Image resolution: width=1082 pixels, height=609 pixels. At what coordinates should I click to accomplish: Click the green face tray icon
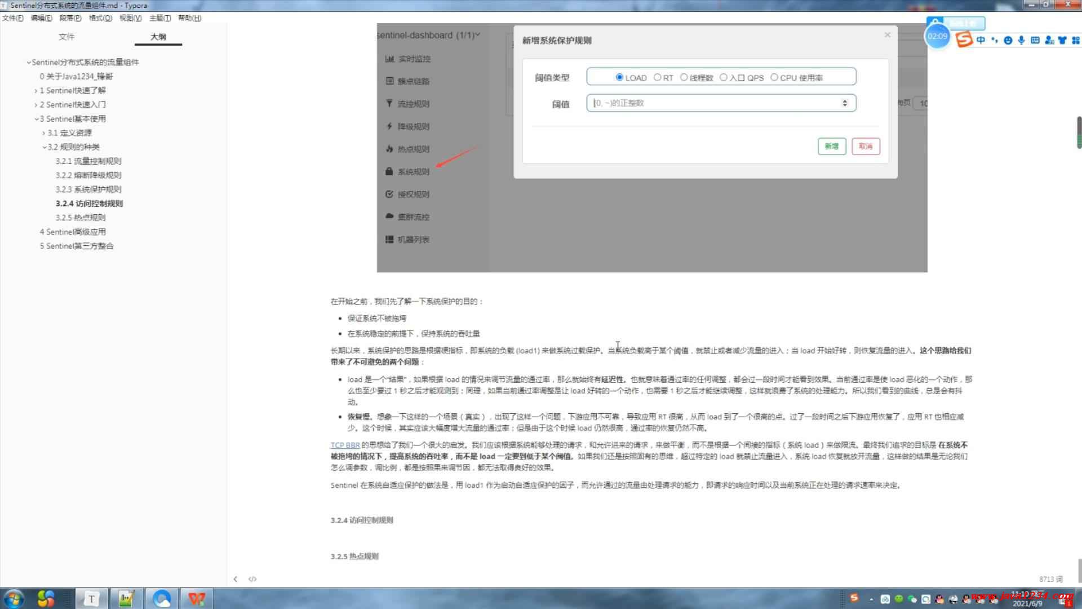click(x=899, y=599)
